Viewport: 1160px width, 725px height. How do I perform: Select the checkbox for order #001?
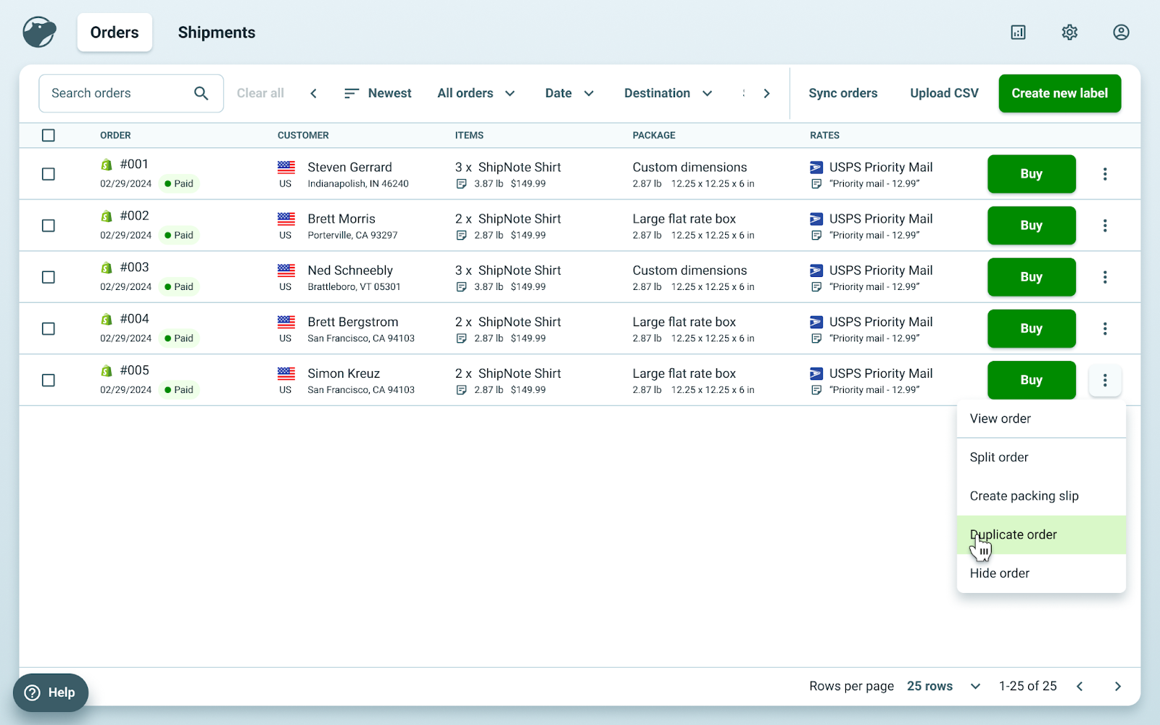coord(49,174)
